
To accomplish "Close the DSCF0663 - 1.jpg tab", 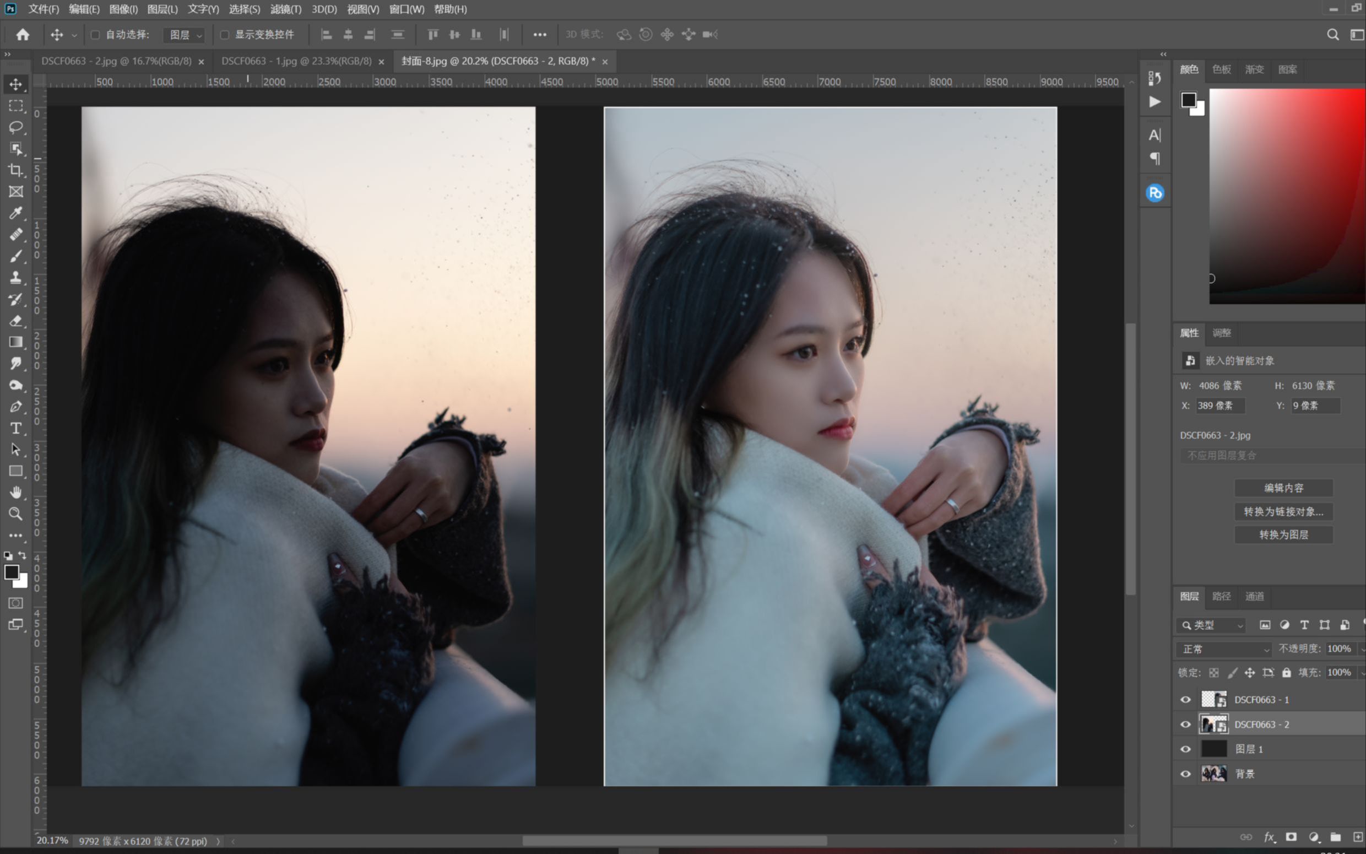I will (381, 62).
